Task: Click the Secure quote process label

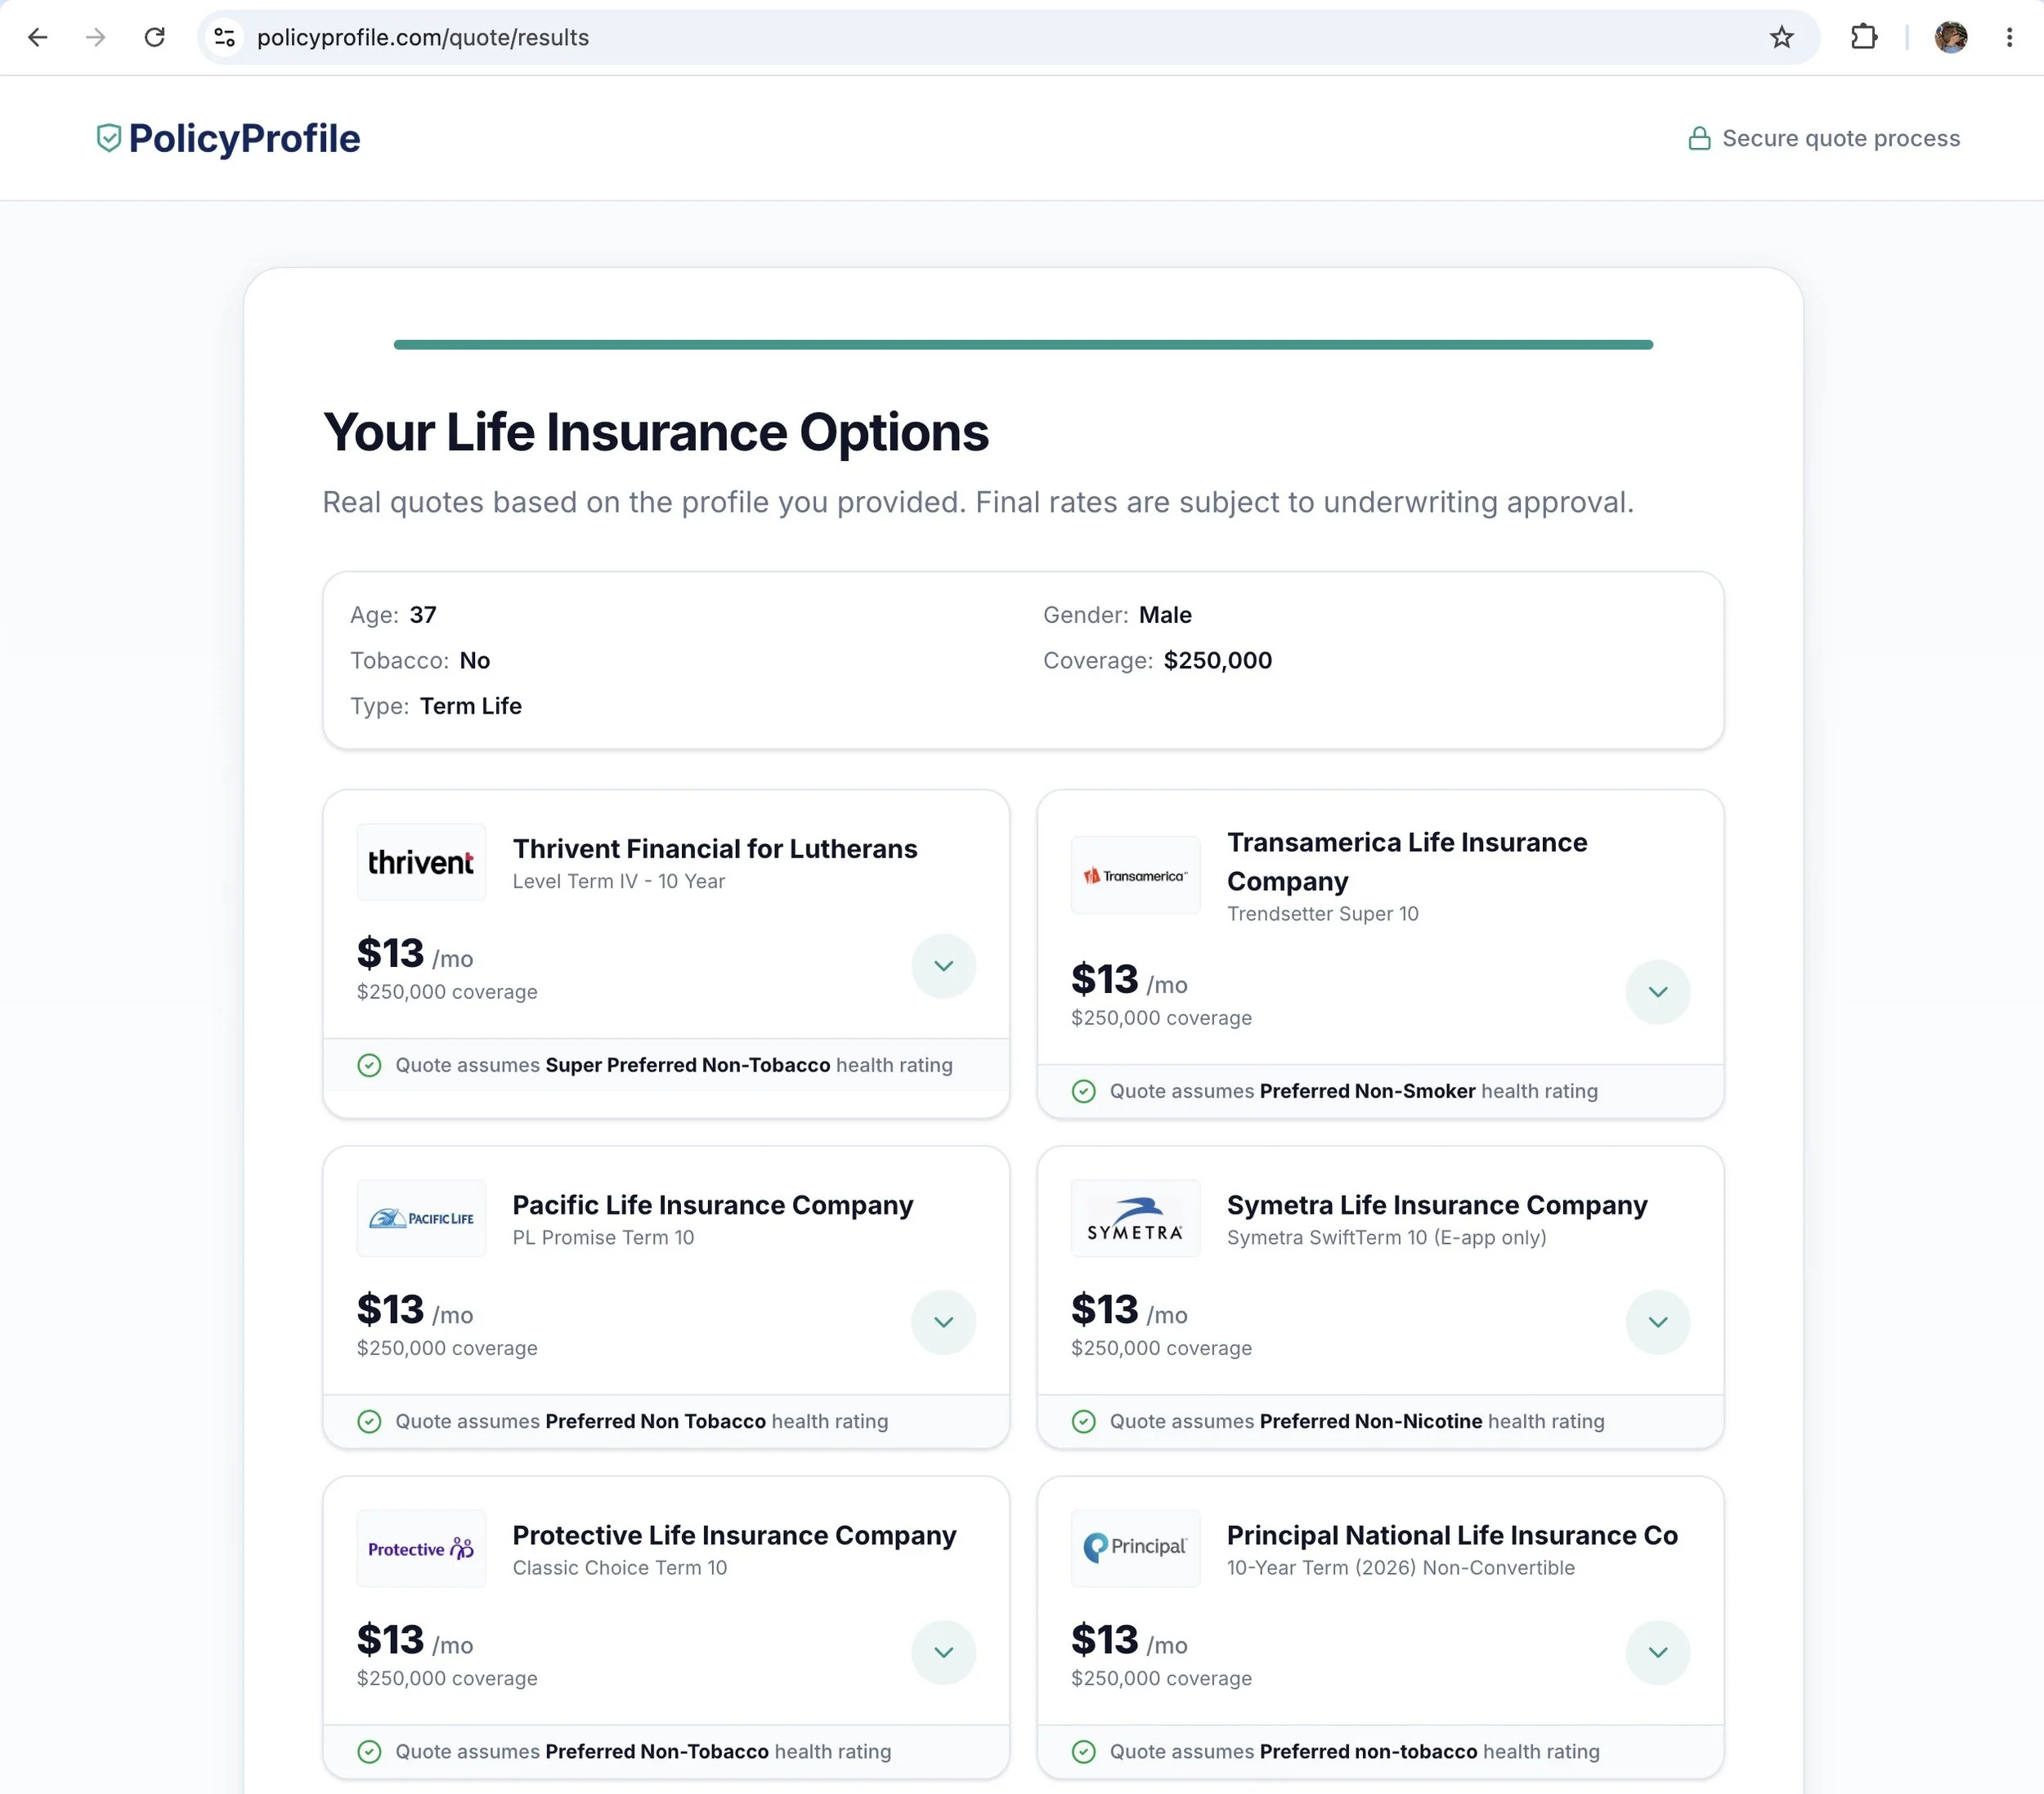Action: tap(1840, 138)
